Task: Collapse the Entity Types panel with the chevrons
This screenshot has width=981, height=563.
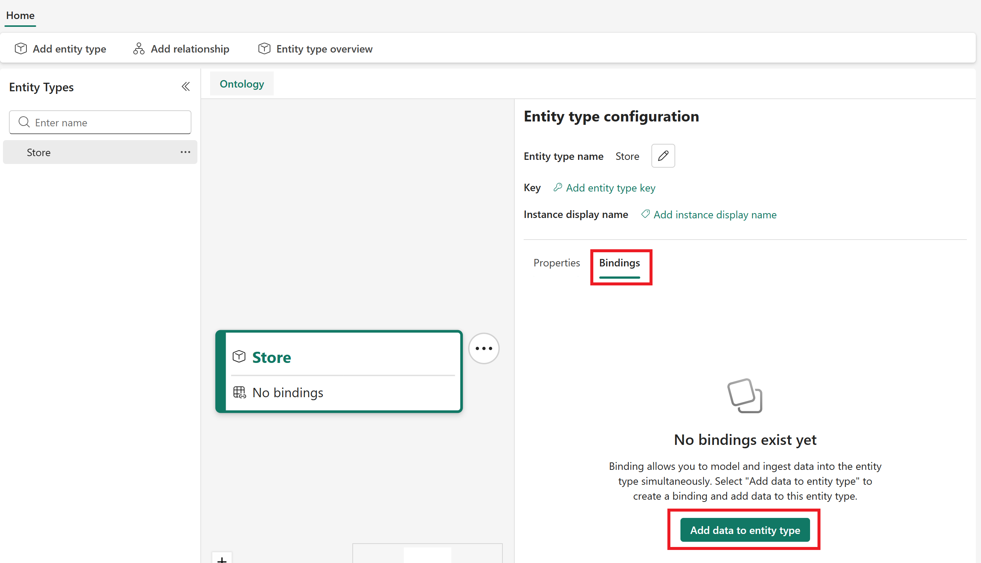Action: pyautogui.click(x=185, y=86)
